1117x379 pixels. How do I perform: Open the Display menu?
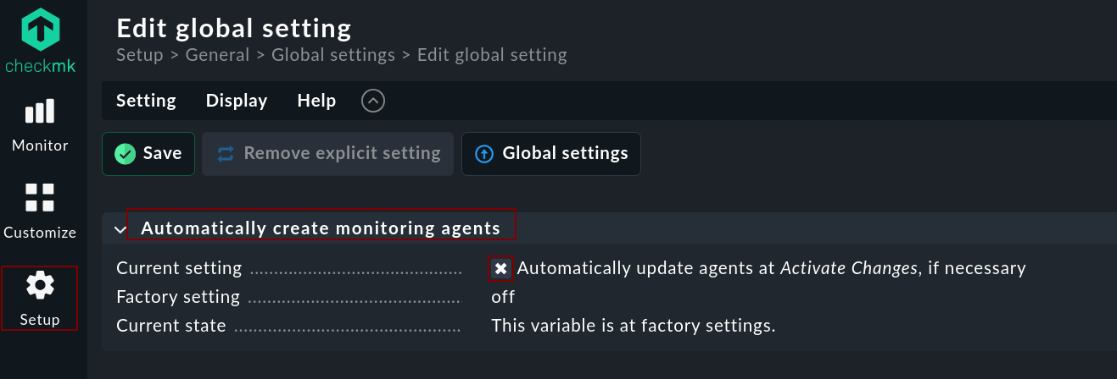(x=237, y=101)
